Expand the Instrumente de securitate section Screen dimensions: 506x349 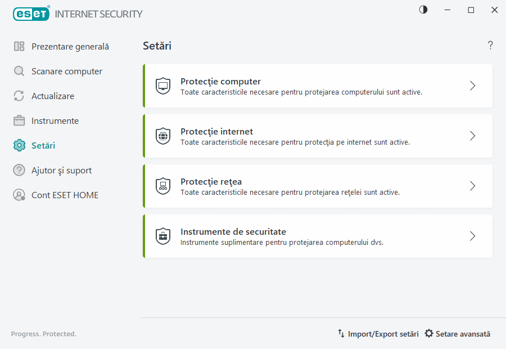coord(472,236)
